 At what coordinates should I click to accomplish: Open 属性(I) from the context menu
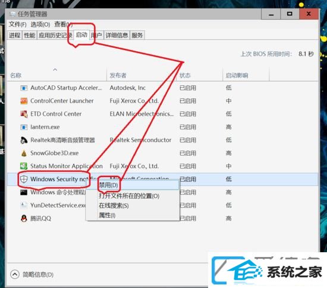[x=107, y=215]
